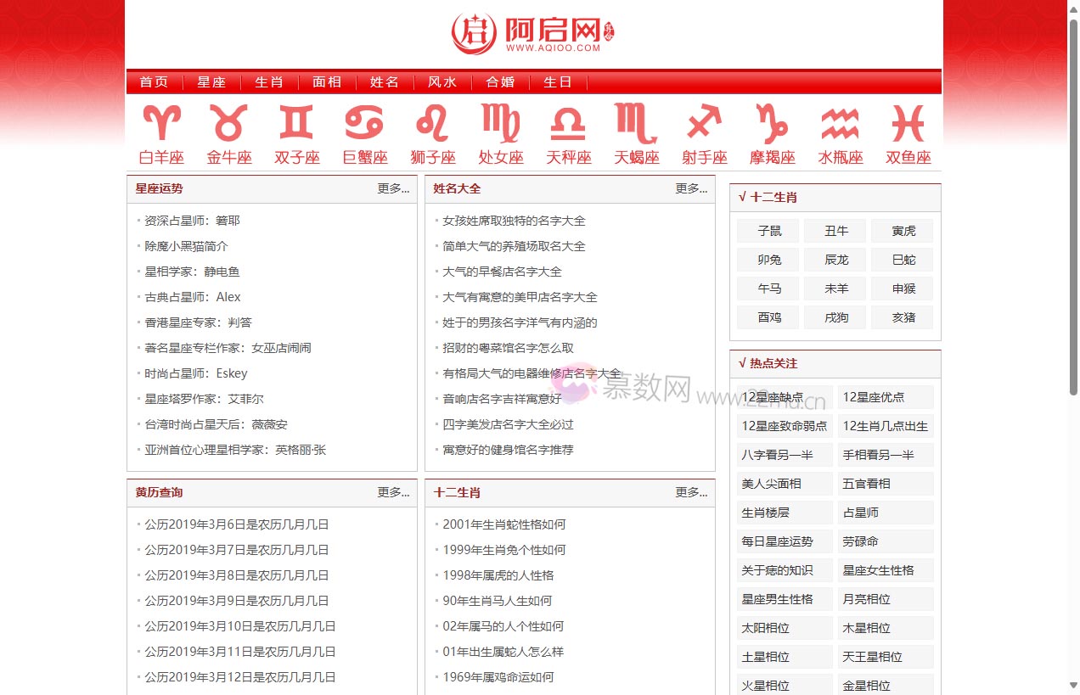The height and width of the screenshot is (695, 1080).
Task: Select the Taurus (金牛座) zodiac icon
Action: click(228, 124)
